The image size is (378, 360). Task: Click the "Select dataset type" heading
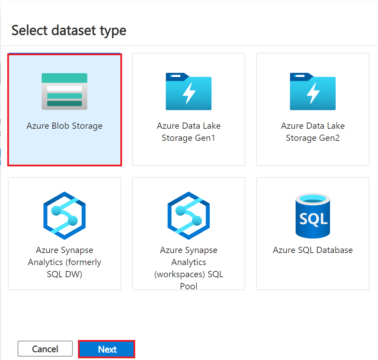[x=69, y=30]
